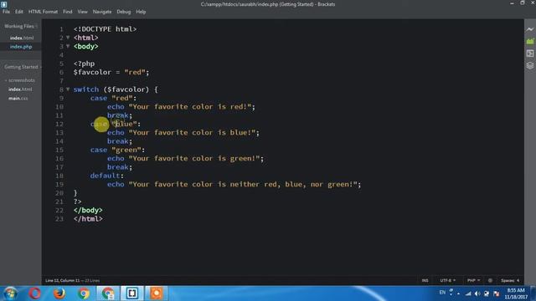This screenshot has height=301, width=536.
Task: Click the "neither red, blue, nor green" string
Action: pyautogui.click(x=245, y=184)
